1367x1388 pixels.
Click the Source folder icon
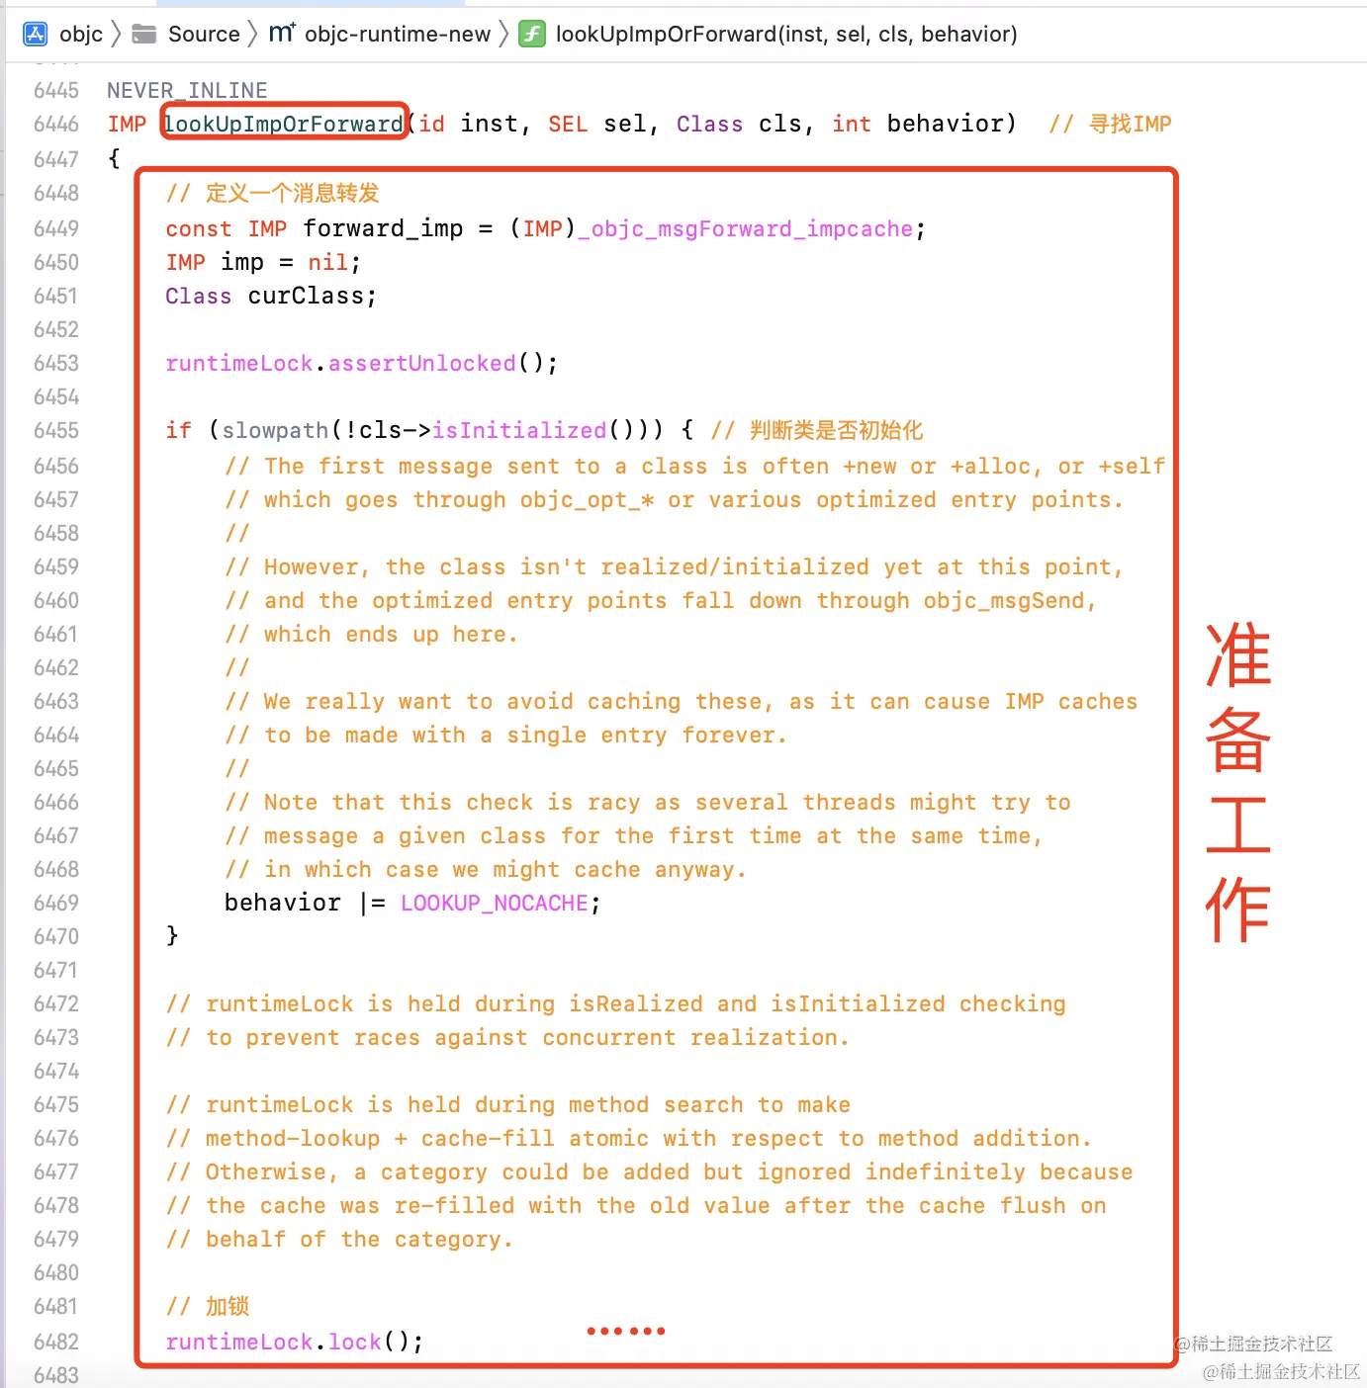point(144,34)
